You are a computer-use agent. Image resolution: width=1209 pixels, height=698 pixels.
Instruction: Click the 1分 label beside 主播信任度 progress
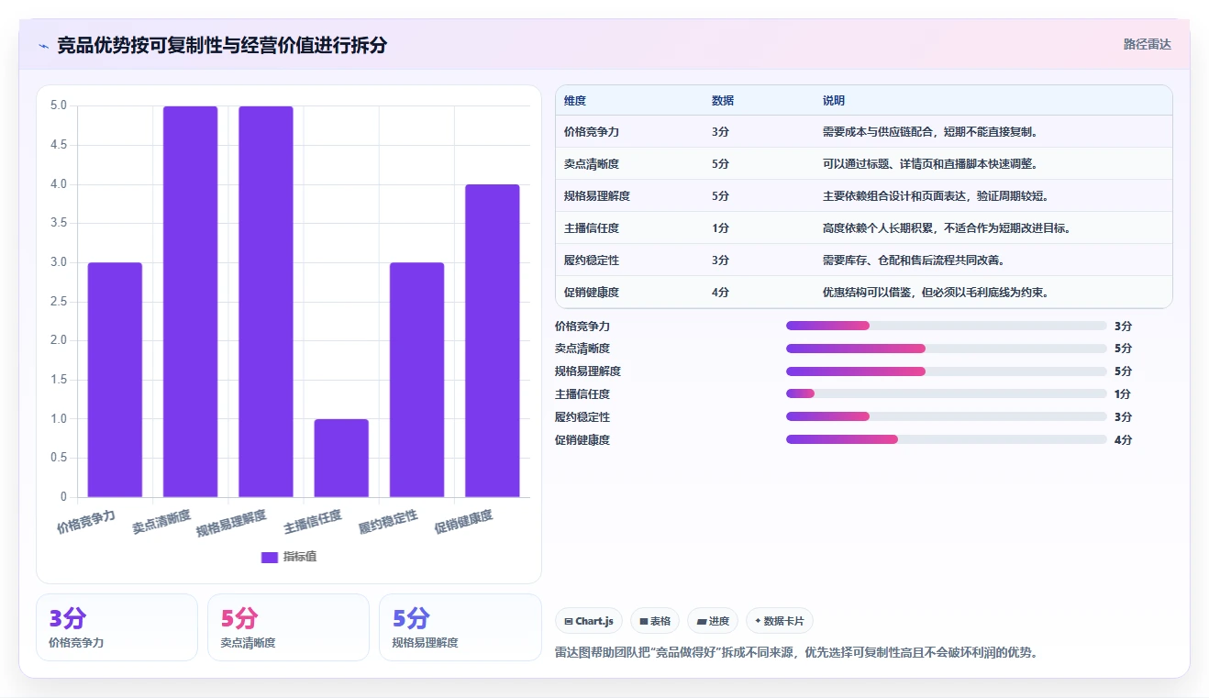click(x=1123, y=394)
